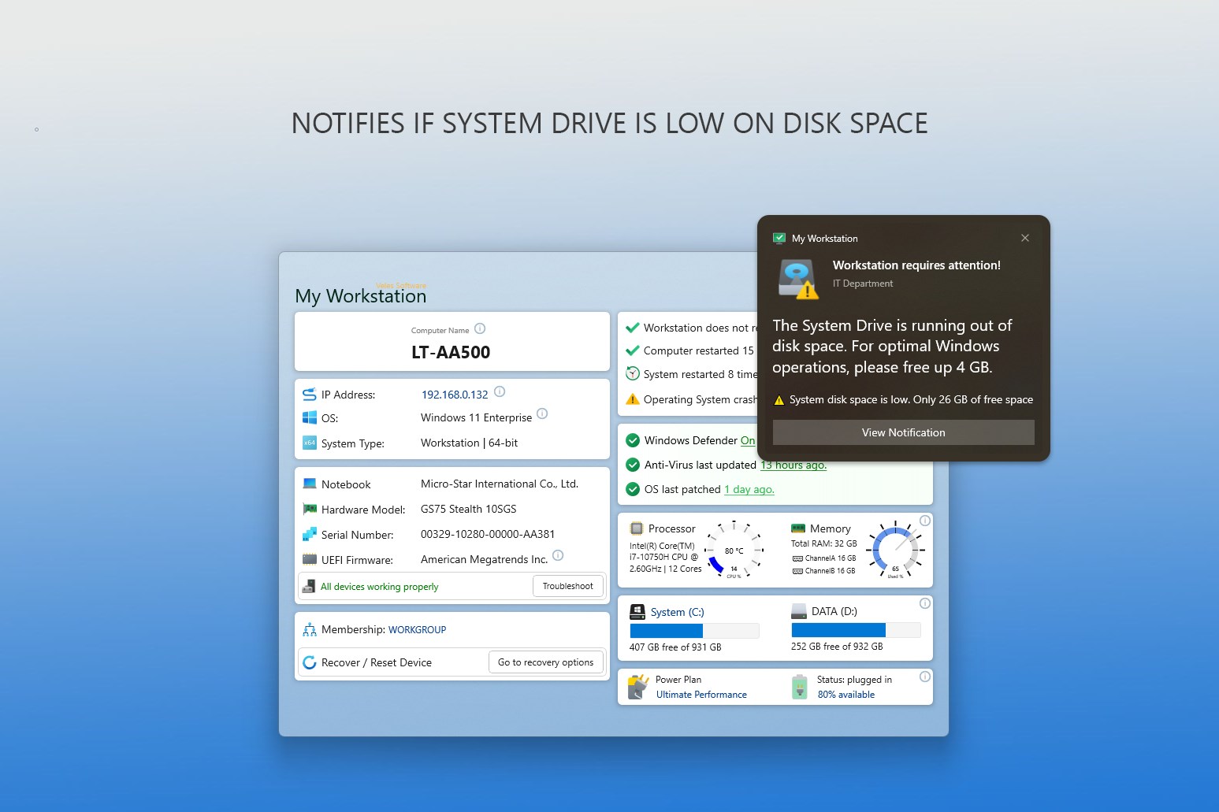Click the Processor chip icon

coord(637,528)
